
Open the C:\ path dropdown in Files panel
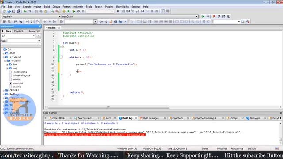tap(34, 36)
